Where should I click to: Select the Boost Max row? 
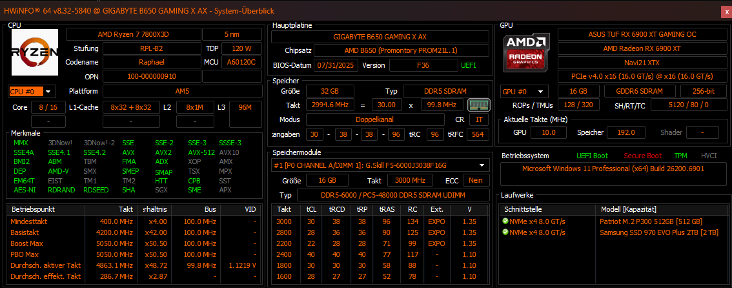[133, 243]
